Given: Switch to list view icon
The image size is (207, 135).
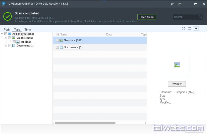Looking at the screenshot, I should coord(190,28).
